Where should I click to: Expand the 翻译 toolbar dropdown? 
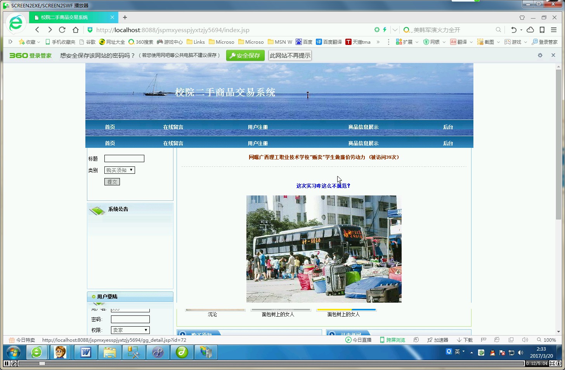tap(461, 42)
